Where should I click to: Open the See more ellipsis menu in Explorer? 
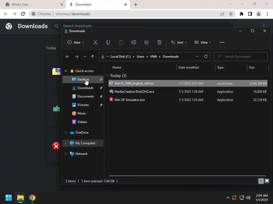pos(222,42)
